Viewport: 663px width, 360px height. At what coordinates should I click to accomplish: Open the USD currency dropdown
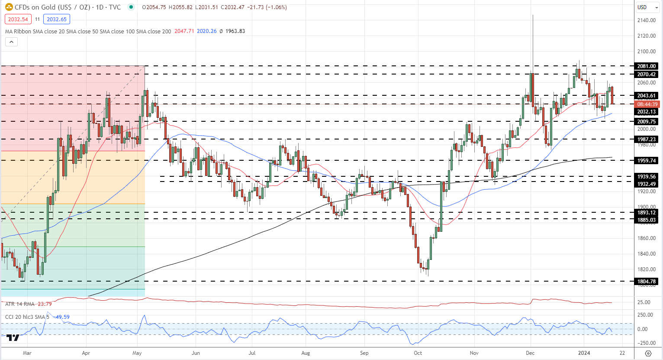coord(647,7)
